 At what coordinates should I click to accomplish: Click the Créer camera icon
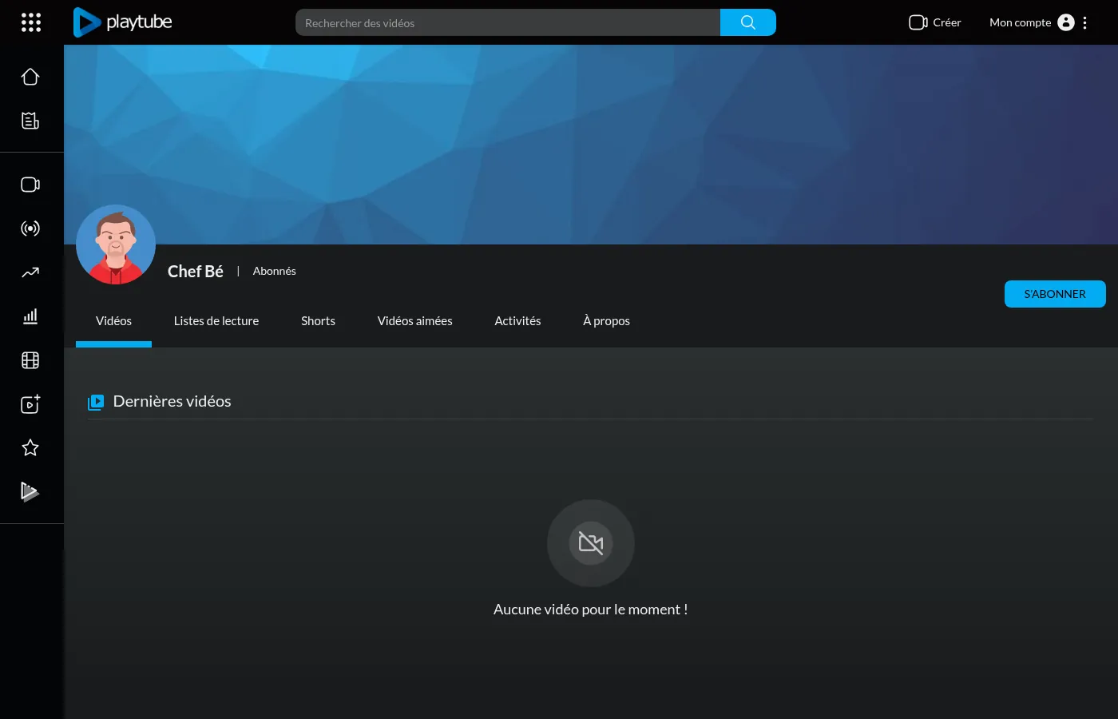918,22
